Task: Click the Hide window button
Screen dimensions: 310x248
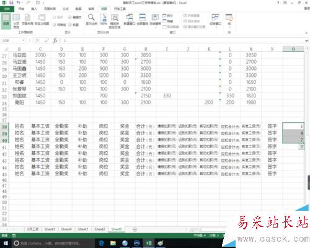Action: [x=167, y=21]
